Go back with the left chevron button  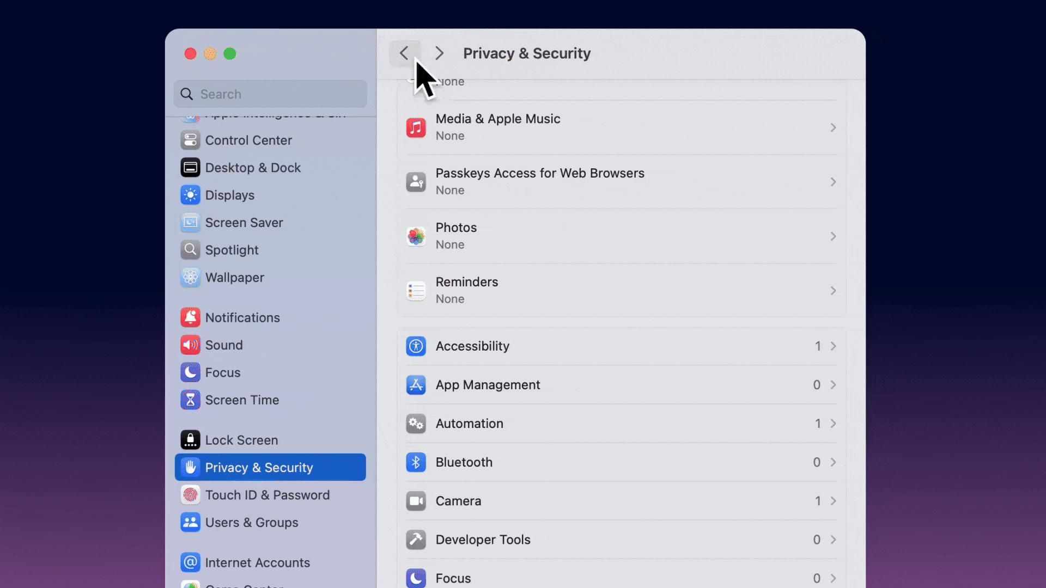pyautogui.click(x=404, y=53)
